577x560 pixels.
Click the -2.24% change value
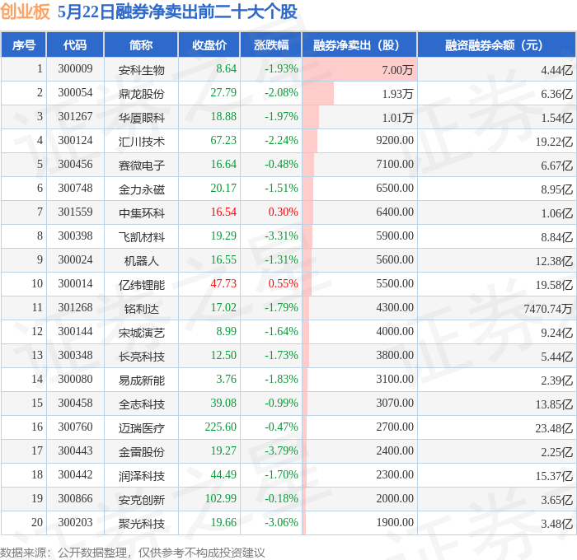(281, 141)
